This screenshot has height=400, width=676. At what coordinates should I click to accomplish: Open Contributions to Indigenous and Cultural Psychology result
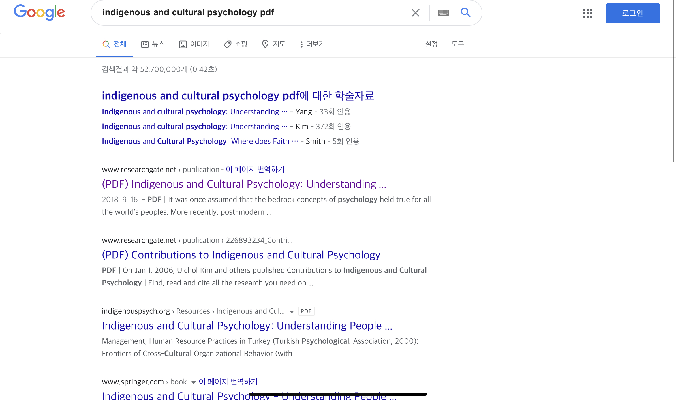[241, 255]
